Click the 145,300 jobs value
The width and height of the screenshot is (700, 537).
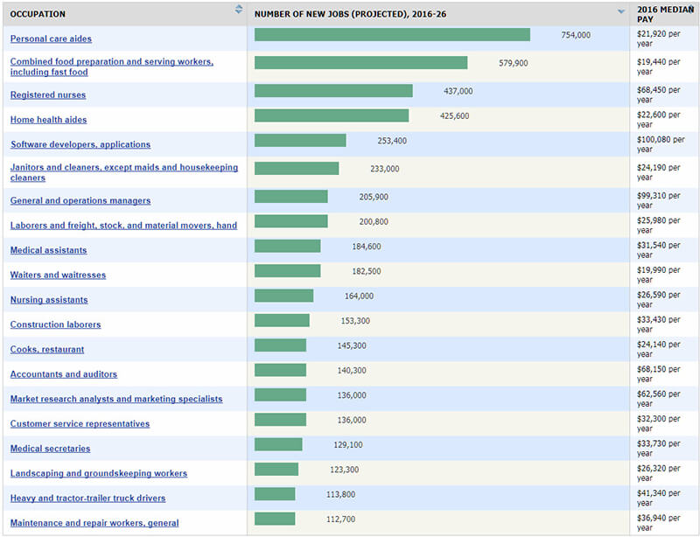pos(352,345)
